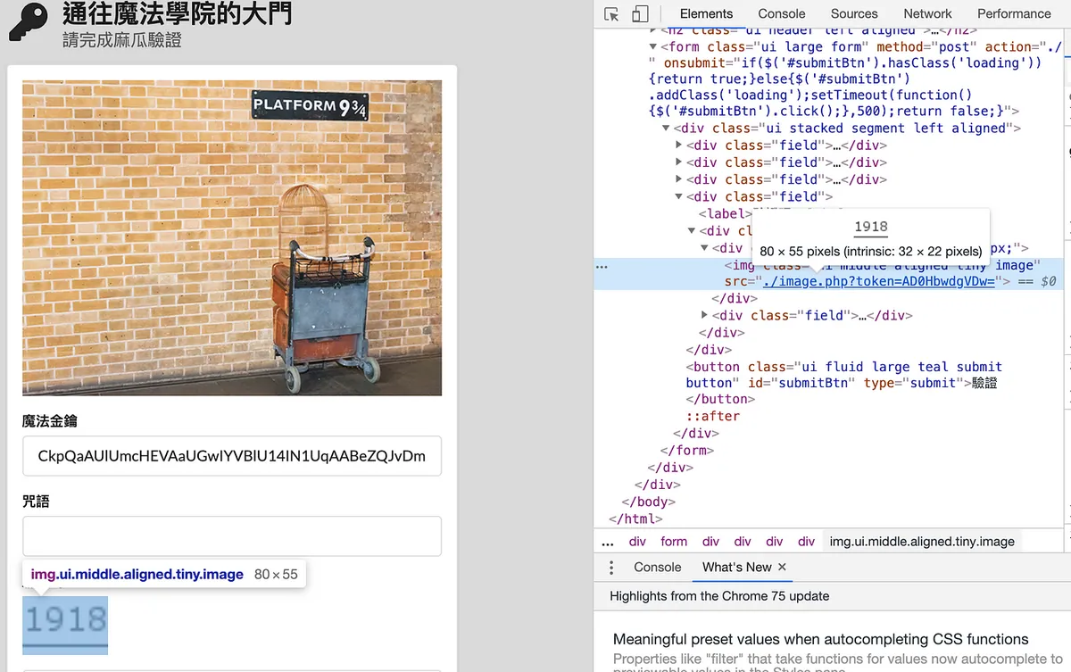Expand the first collapsed field div node
The image size is (1071, 672).
tap(679, 145)
